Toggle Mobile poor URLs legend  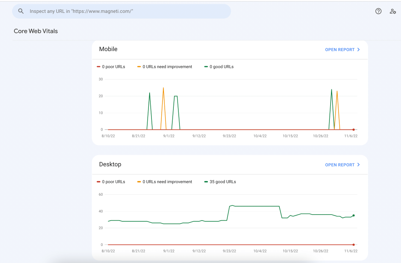[x=111, y=67]
